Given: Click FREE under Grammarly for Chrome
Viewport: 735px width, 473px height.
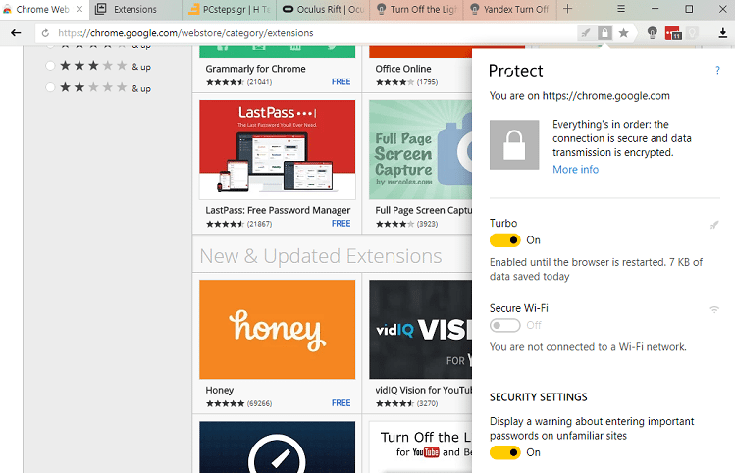Looking at the screenshot, I should [x=341, y=82].
